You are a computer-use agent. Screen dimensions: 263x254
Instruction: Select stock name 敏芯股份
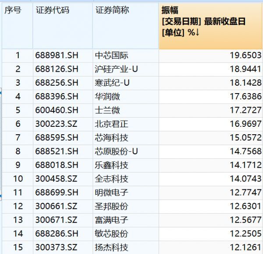click(111, 234)
